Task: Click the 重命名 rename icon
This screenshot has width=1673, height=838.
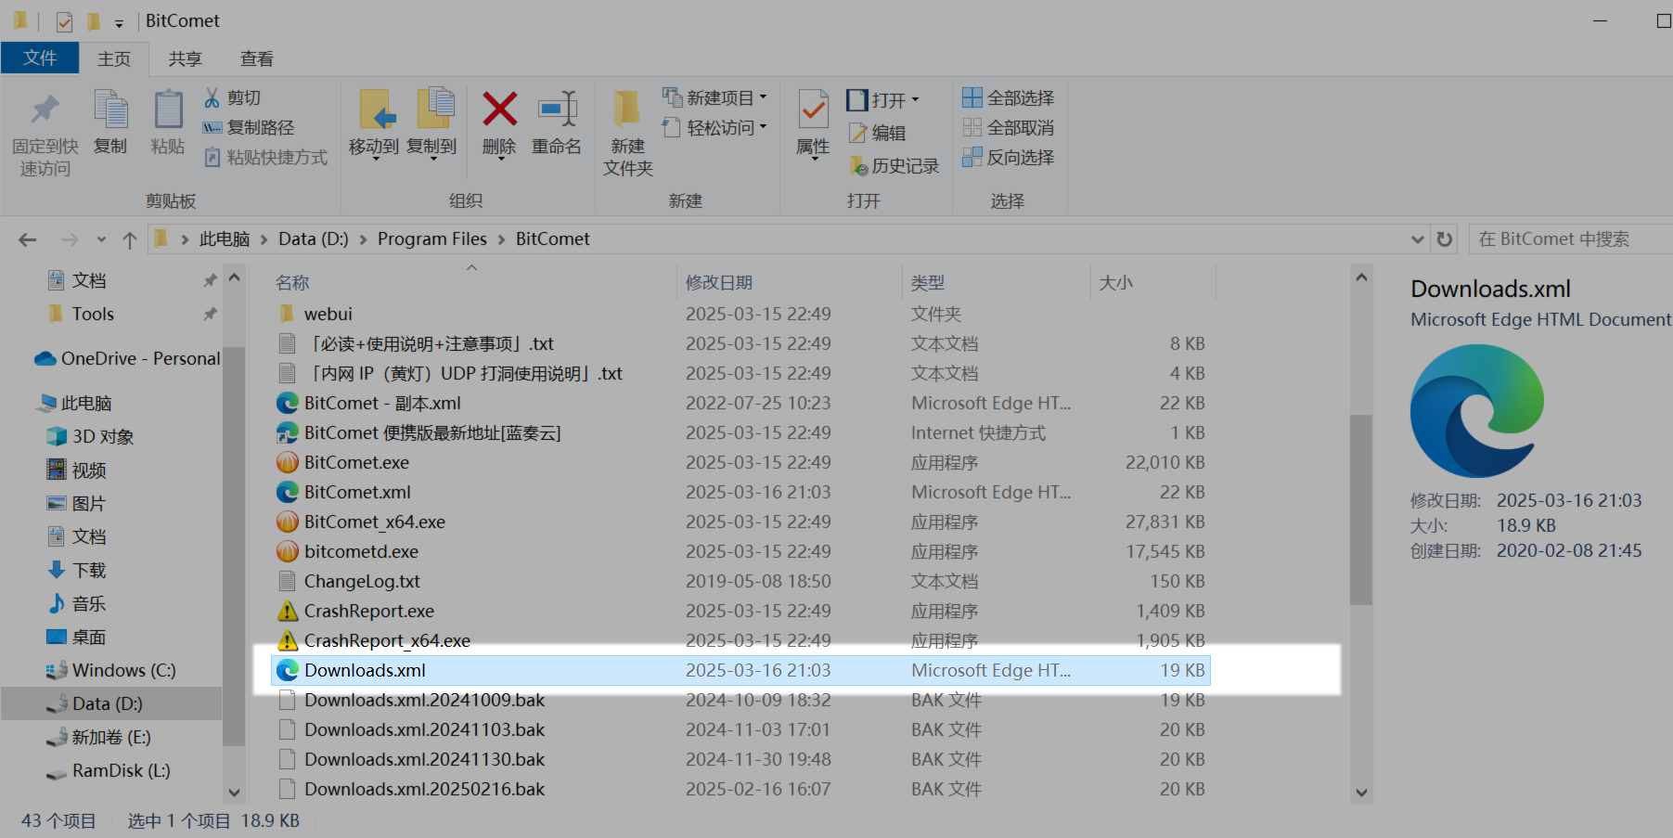Action: coord(557,110)
